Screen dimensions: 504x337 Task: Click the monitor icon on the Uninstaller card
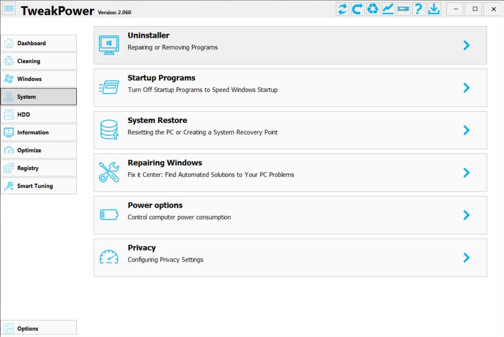(x=109, y=45)
